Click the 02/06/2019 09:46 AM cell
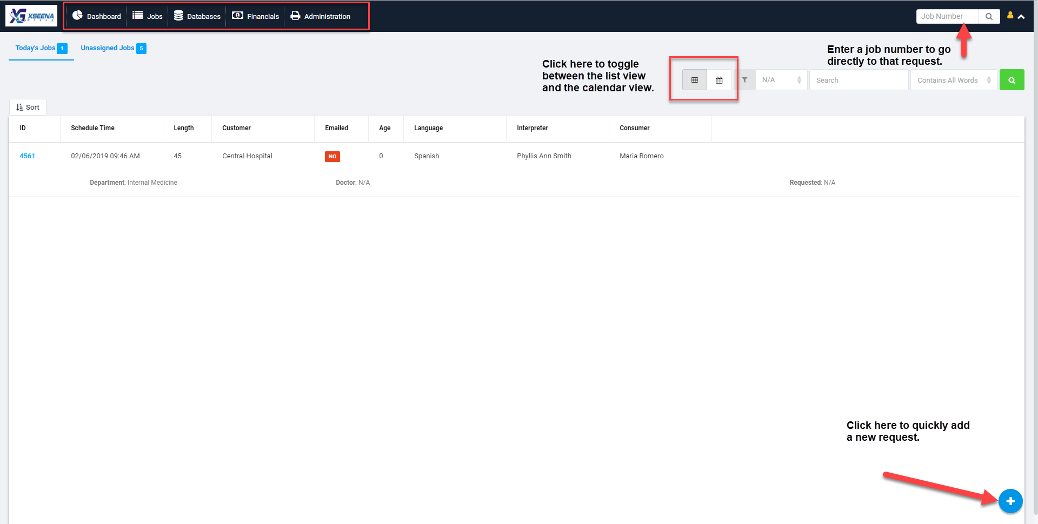 105,156
